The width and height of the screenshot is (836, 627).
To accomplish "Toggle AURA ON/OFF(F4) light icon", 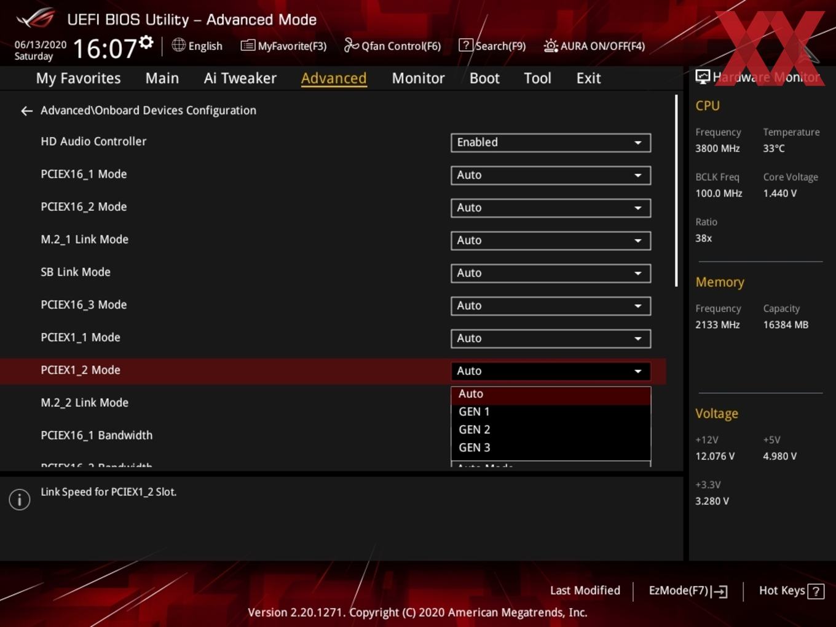I will (551, 45).
